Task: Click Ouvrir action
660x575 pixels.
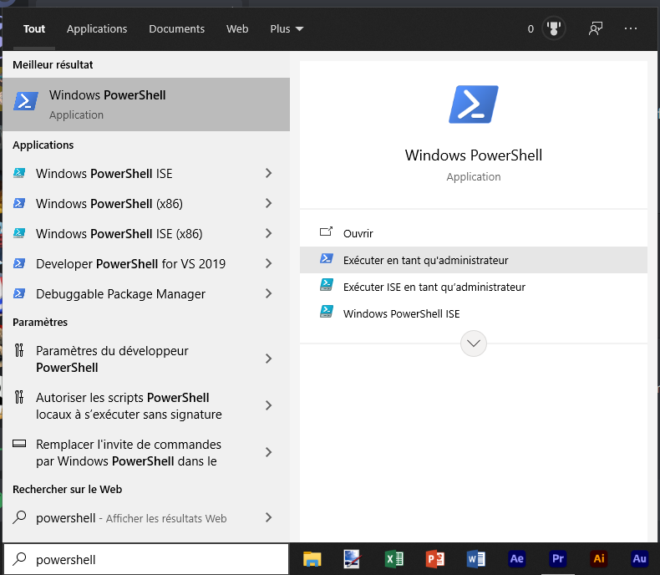Action: (474, 233)
